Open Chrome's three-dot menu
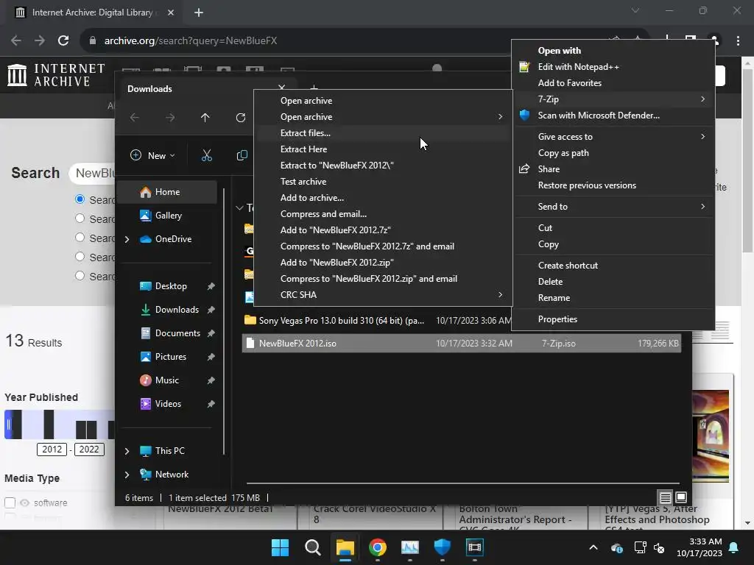Viewport: 754px width, 565px height. click(738, 41)
